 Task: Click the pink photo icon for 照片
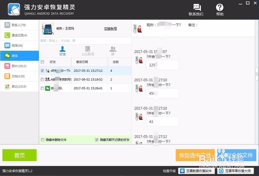click(7, 66)
